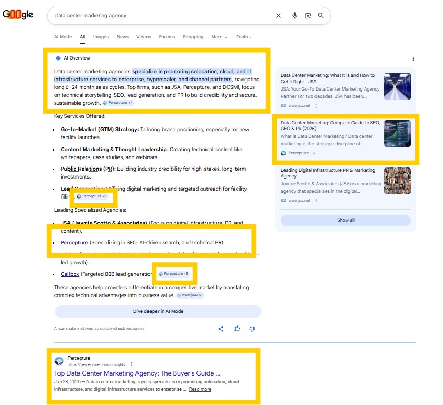The width and height of the screenshot is (443, 405).
Task: Click inside the search input field
Action: 158,16
